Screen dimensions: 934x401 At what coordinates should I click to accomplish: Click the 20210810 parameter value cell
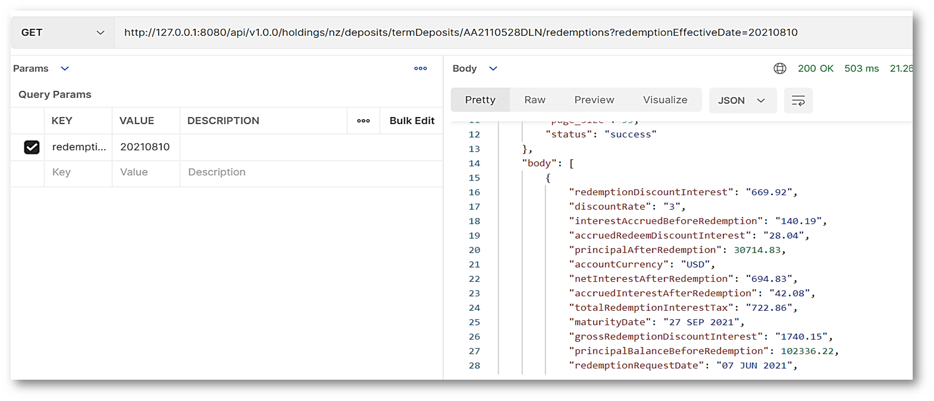pyautogui.click(x=145, y=147)
